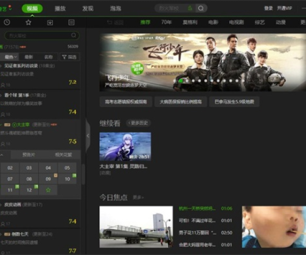The image size is (306, 255).
Task: Click the VIP badge beside 倒数七天
Action: [7, 234]
